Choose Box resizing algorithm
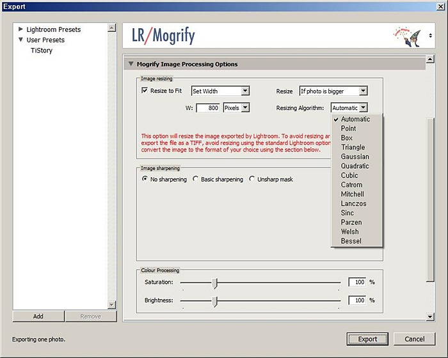448x358 pixels. click(356, 138)
